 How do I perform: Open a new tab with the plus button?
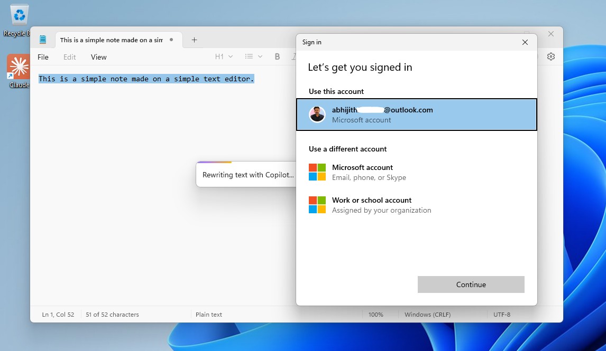[194, 40]
